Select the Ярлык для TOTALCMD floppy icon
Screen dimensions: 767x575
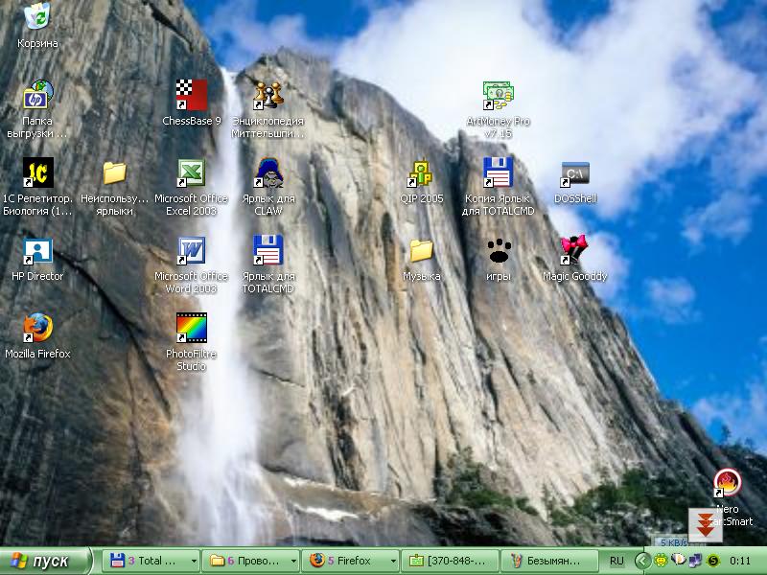tap(268, 250)
